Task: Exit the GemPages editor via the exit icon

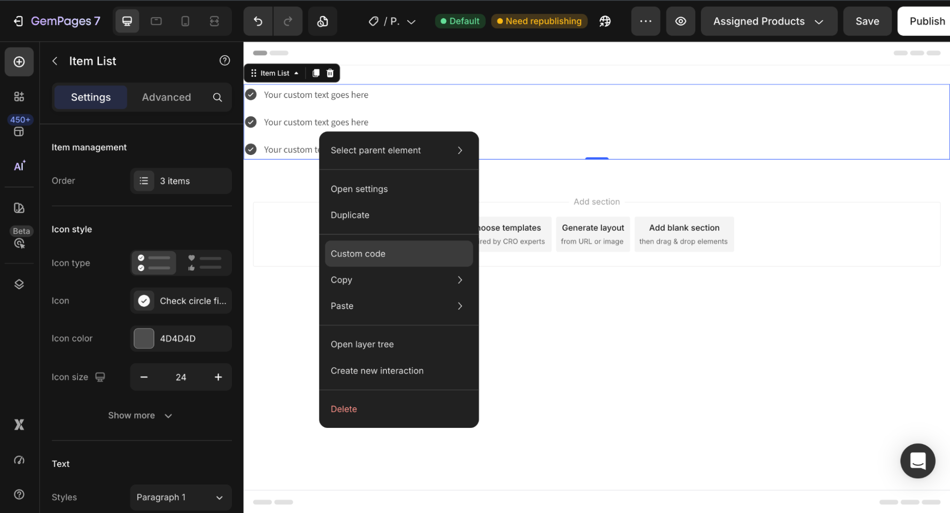Action: 18,21
